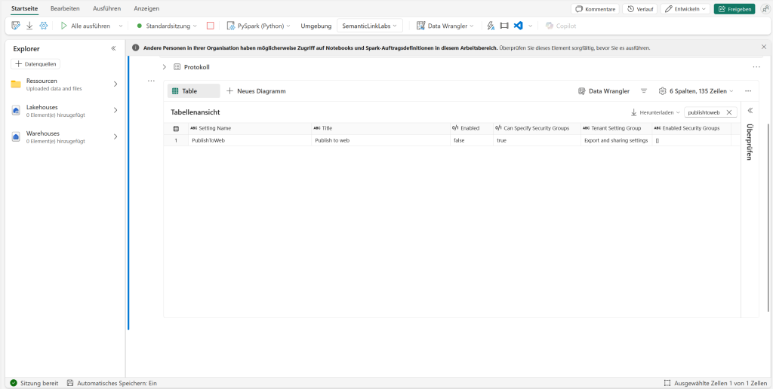Click the selected cells icon in status bar

click(667, 383)
